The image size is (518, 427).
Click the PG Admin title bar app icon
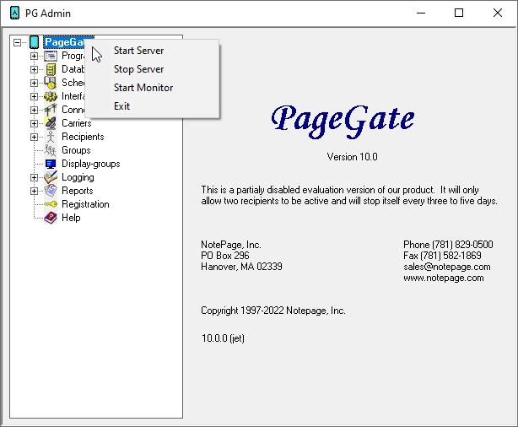point(14,13)
